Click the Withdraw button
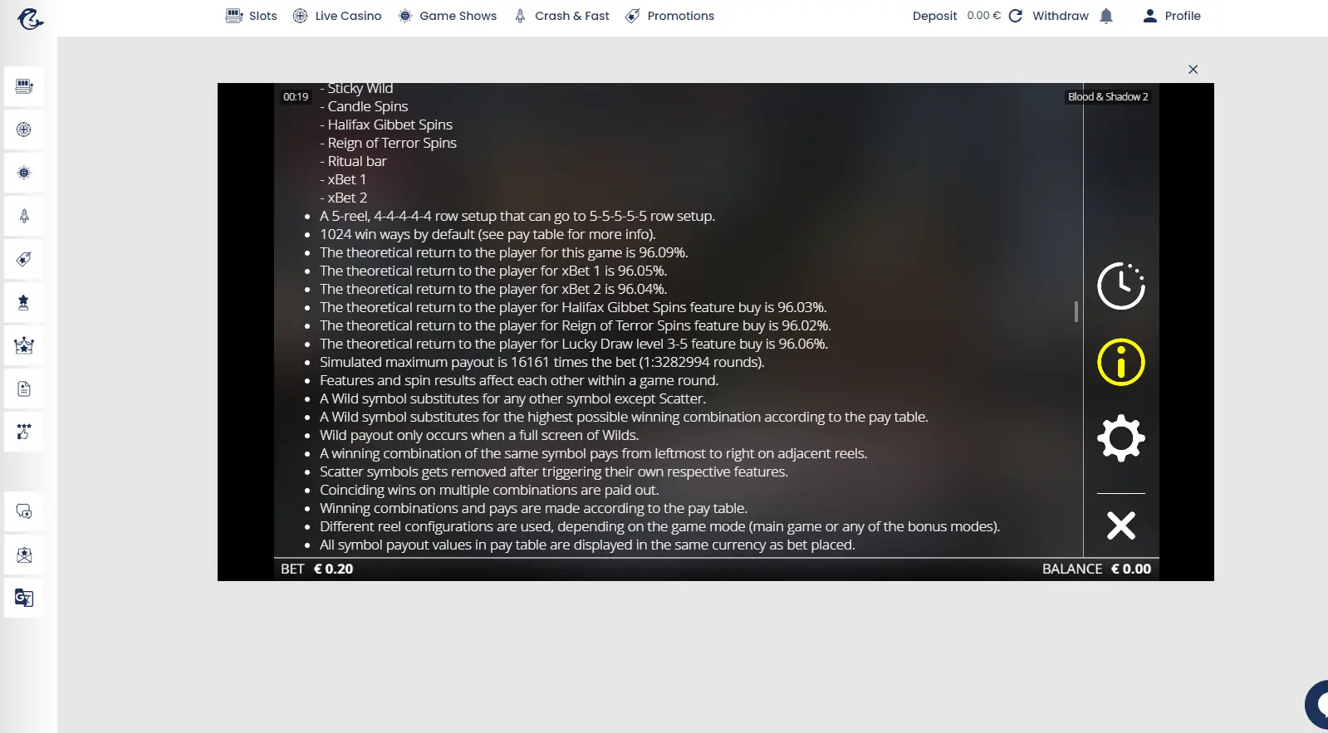 tap(1060, 16)
